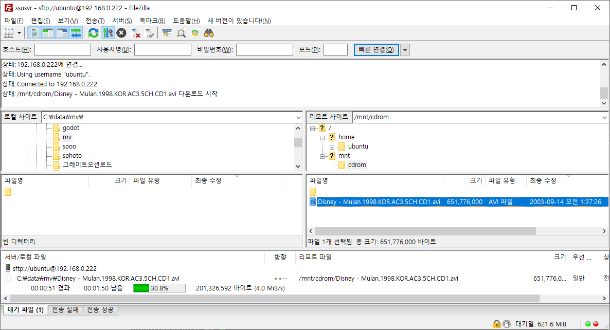This screenshot has height=330, width=610.
Task: Open the 북마크 menu
Action: coord(152,21)
